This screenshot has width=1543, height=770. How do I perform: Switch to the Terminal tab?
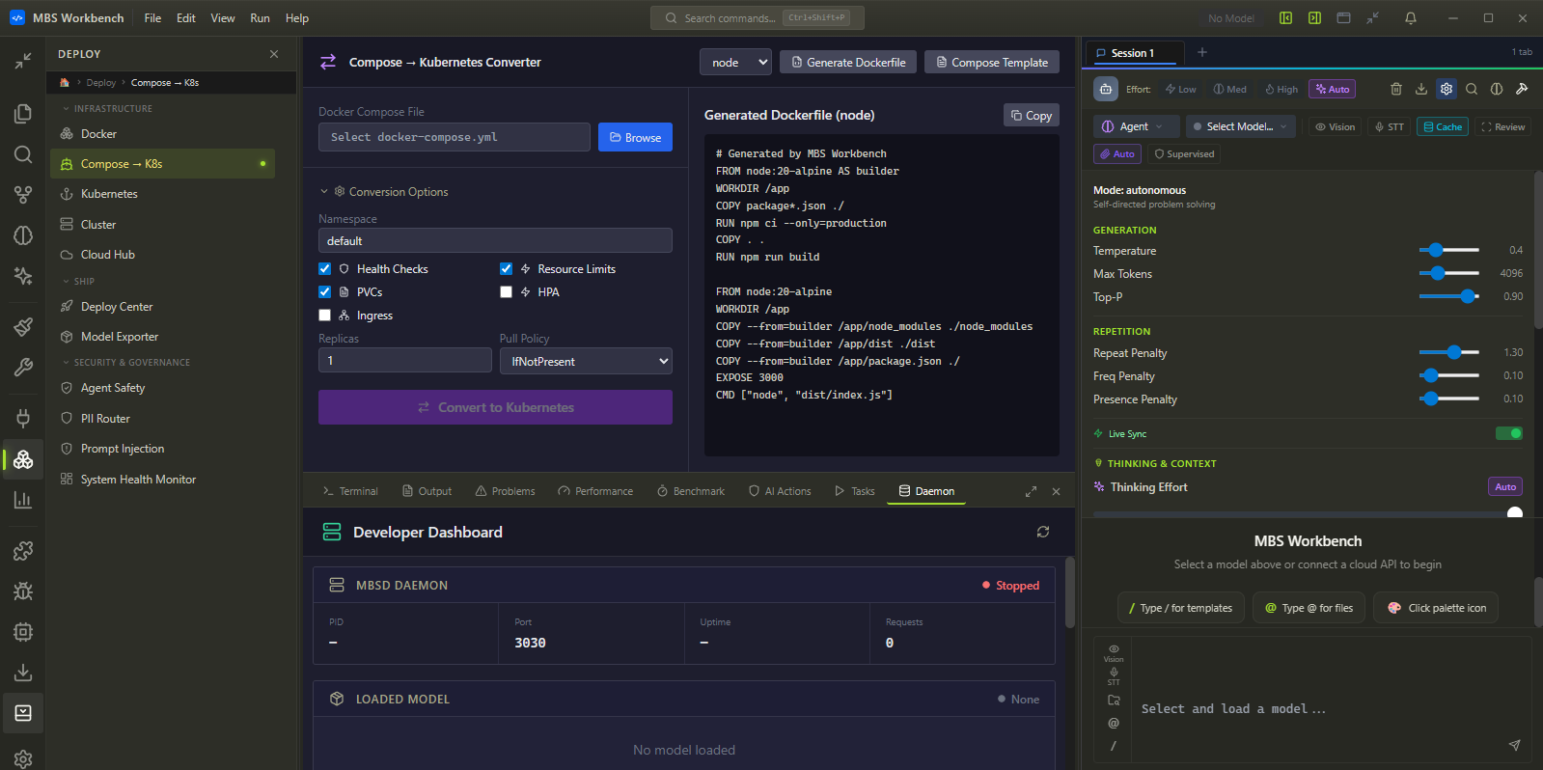(x=350, y=491)
